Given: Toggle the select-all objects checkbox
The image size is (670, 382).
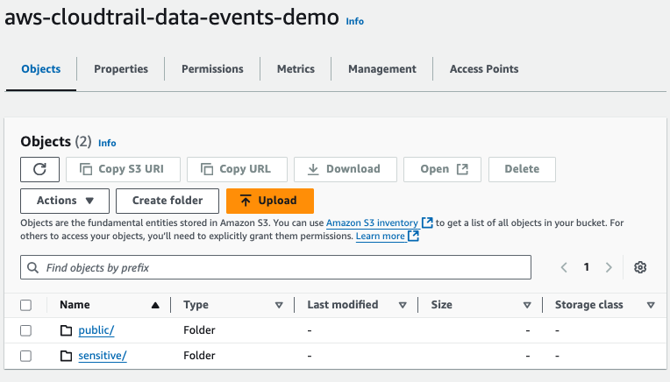Looking at the screenshot, I should pyautogui.click(x=26, y=305).
